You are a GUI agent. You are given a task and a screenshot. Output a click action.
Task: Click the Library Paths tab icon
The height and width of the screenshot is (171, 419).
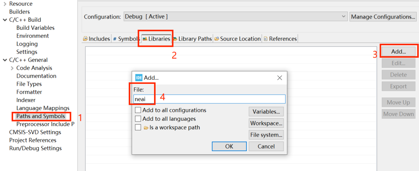pos(175,39)
